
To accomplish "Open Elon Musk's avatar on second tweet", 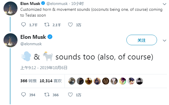I will 11,40.
